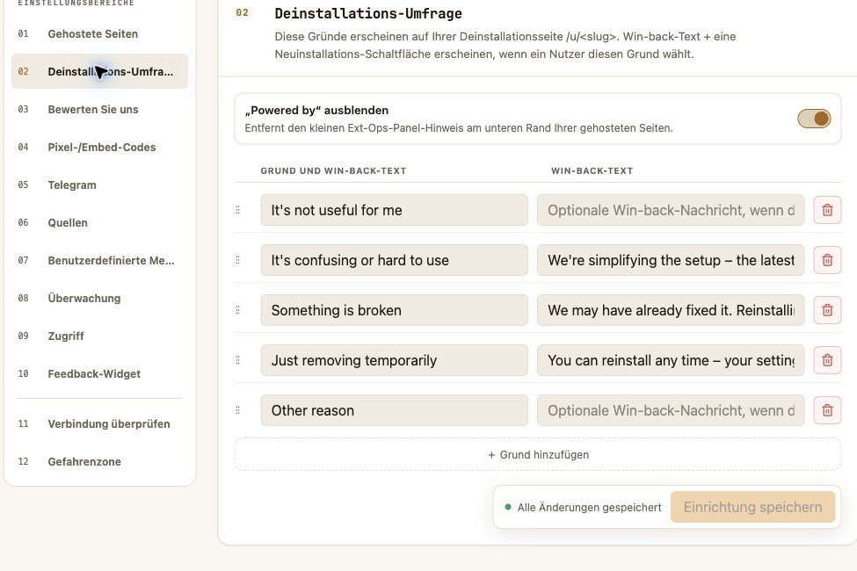857x571 pixels.
Task: Delete the "It's confusing or hard to use" reason
Action: pyautogui.click(x=827, y=260)
